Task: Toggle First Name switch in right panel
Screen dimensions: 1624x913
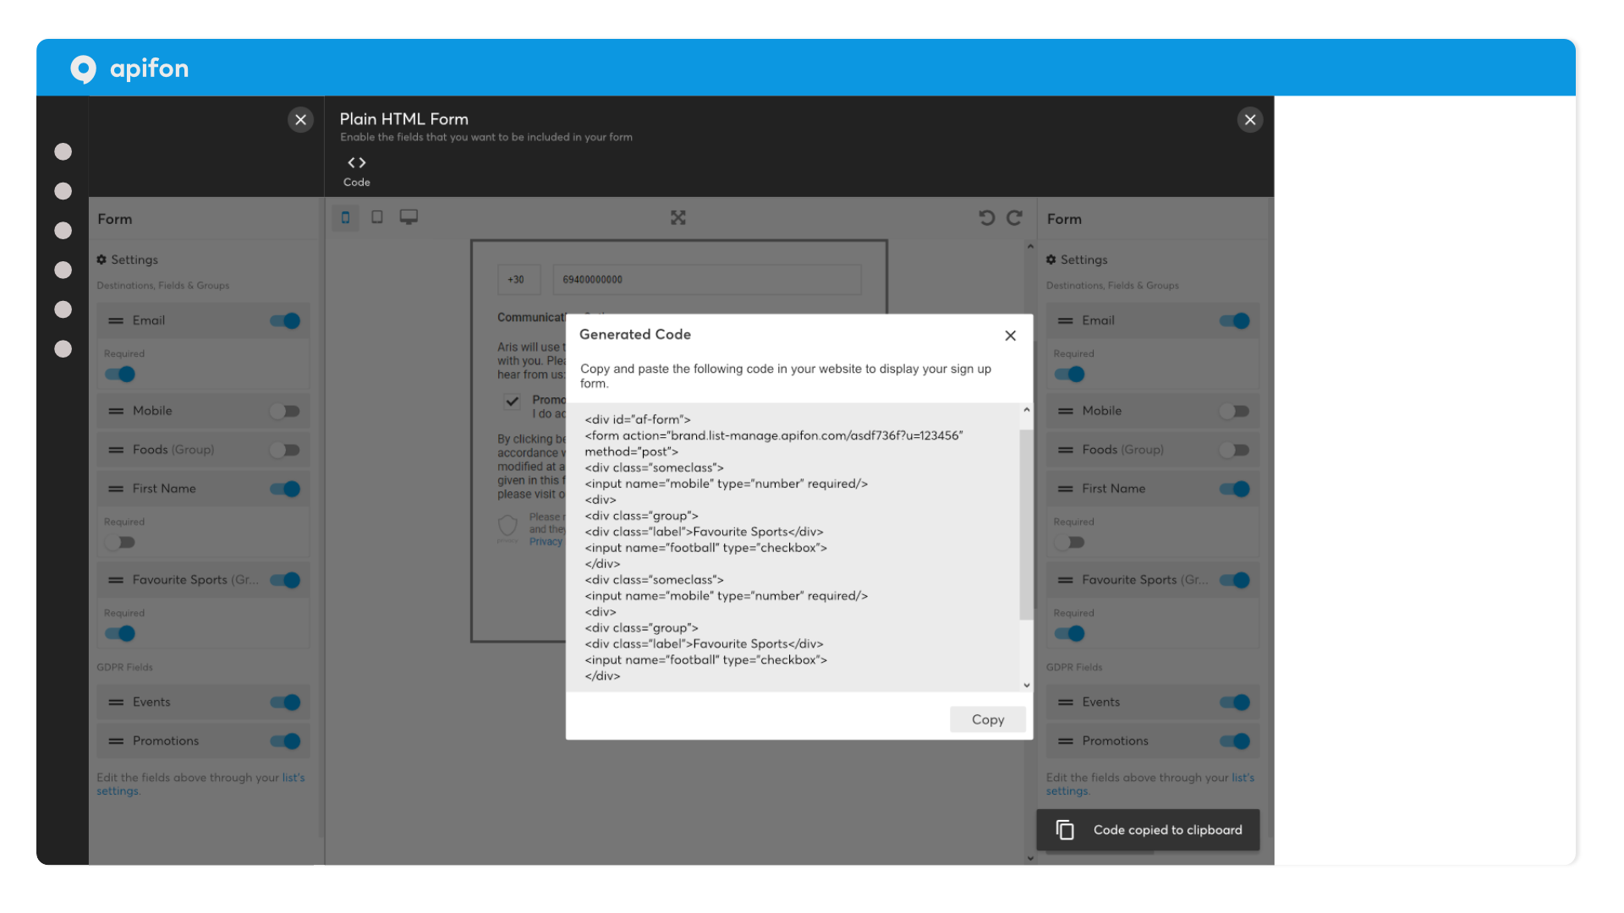Action: [x=1235, y=489]
